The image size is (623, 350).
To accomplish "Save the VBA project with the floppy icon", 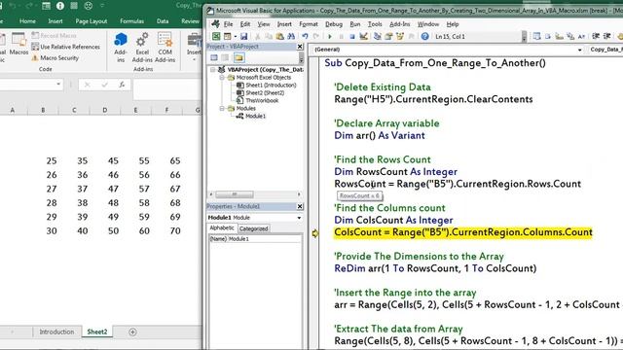I will pyautogui.click(x=243, y=37).
